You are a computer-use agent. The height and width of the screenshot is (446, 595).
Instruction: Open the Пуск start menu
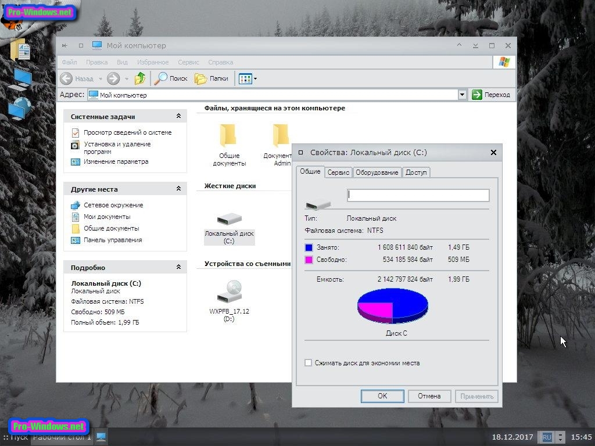point(16,437)
